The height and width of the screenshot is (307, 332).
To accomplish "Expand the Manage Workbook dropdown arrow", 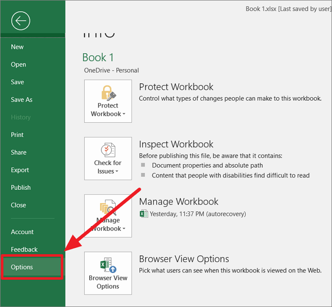I will [x=124, y=229].
